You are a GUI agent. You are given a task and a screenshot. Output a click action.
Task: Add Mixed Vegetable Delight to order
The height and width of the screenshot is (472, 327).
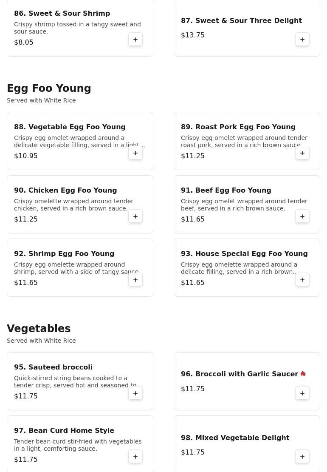point(302,457)
